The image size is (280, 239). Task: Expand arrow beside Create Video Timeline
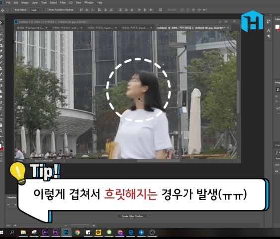150,216
